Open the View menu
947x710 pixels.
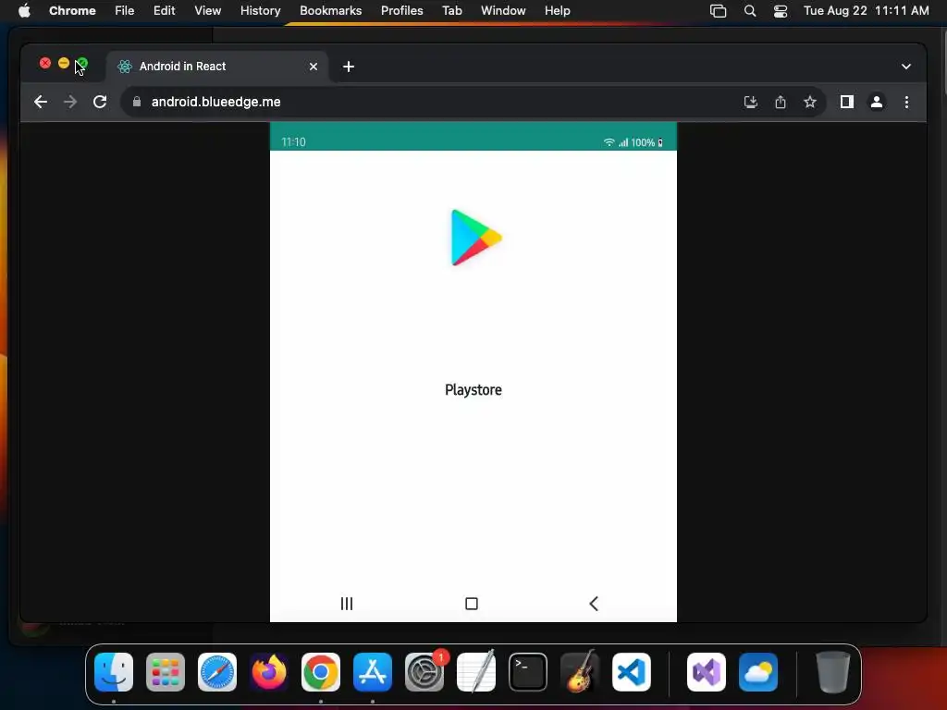coord(208,11)
